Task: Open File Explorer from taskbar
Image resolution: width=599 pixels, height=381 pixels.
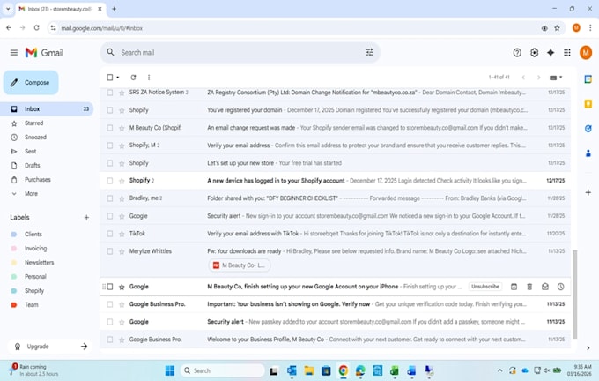Action: click(308, 370)
